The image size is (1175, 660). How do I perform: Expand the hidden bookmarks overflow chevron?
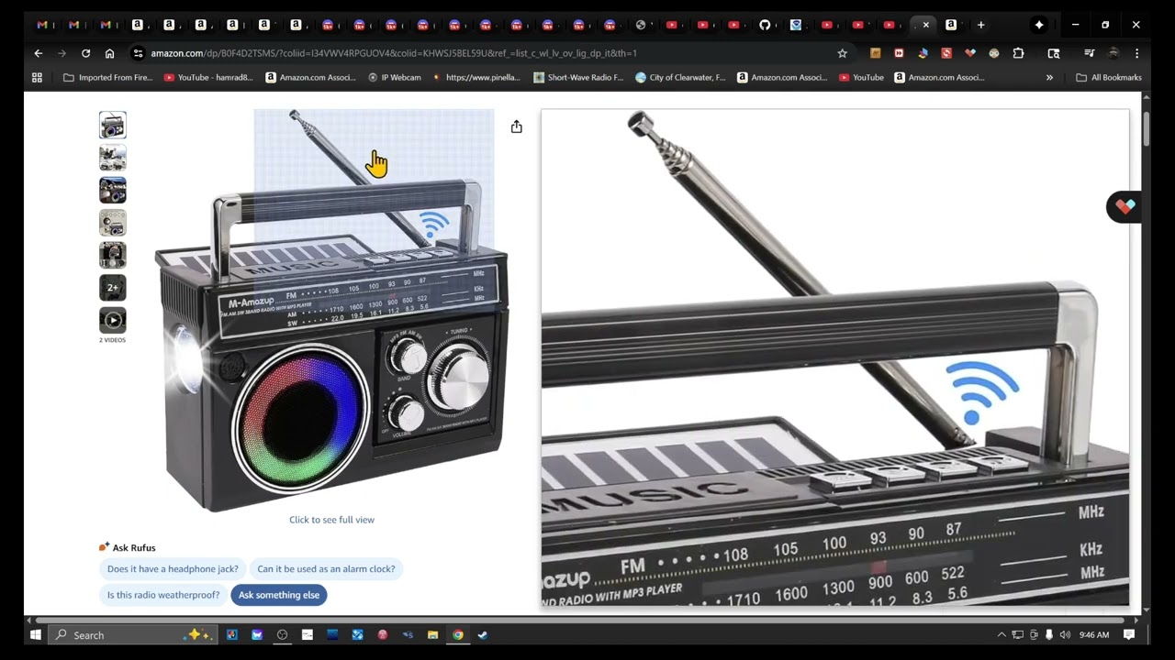pyautogui.click(x=1049, y=78)
